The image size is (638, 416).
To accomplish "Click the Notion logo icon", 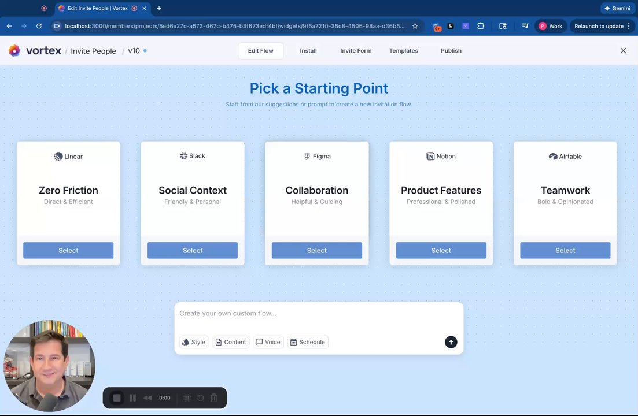I will coord(430,157).
